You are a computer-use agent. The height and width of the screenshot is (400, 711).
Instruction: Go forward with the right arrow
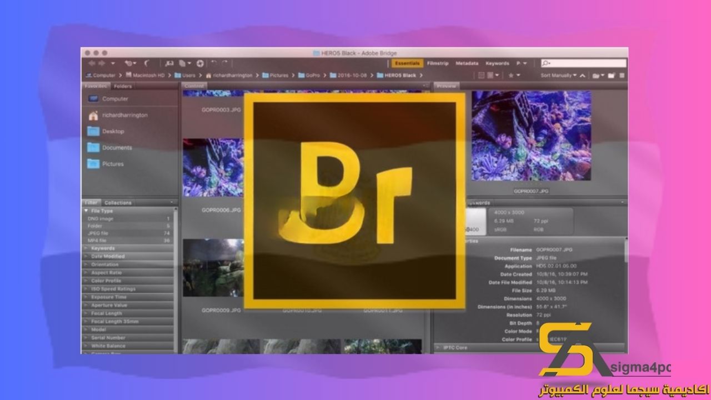(x=102, y=63)
